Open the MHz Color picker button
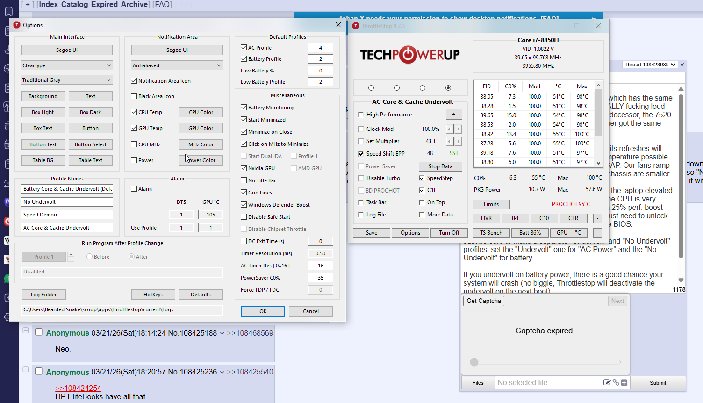The height and width of the screenshot is (403, 703). click(201, 144)
